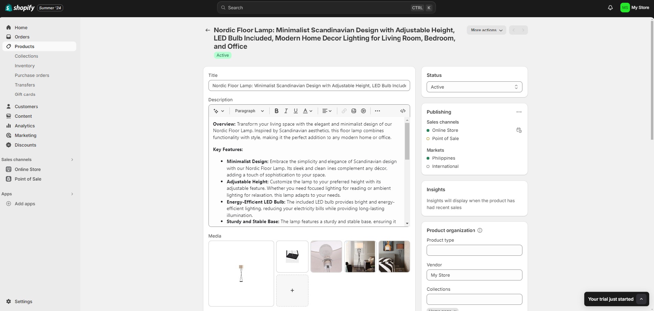Select the living room lamp thumbnail

[x=360, y=256]
